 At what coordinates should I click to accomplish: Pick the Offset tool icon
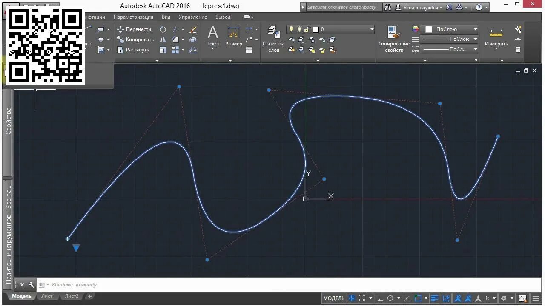click(193, 50)
